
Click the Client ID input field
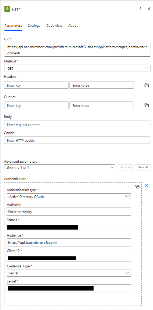[x=69, y=258]
